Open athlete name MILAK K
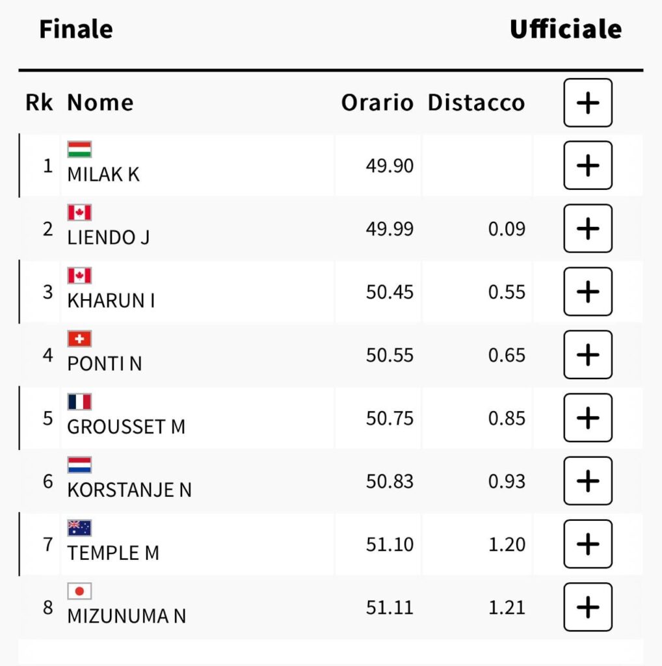The image size is (662, 666). click(x=103, y=174)
